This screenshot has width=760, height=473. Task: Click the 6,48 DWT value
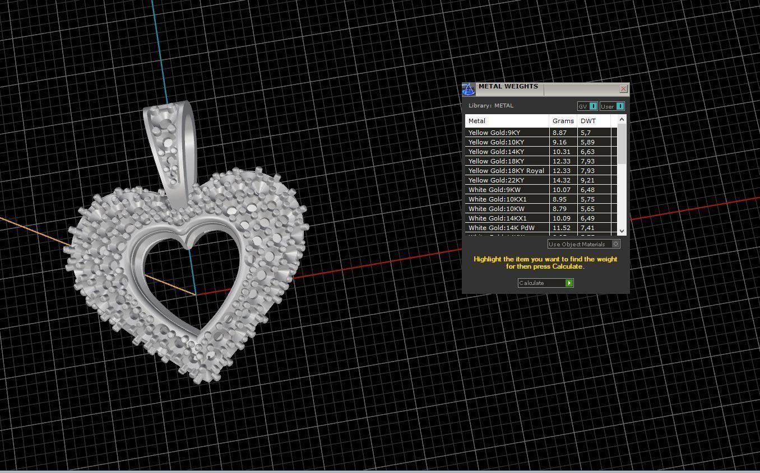click(587, 190)
